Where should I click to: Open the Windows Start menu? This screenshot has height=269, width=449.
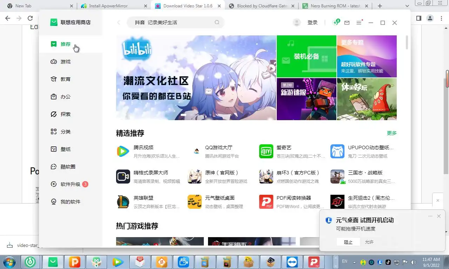click(10, 262)
